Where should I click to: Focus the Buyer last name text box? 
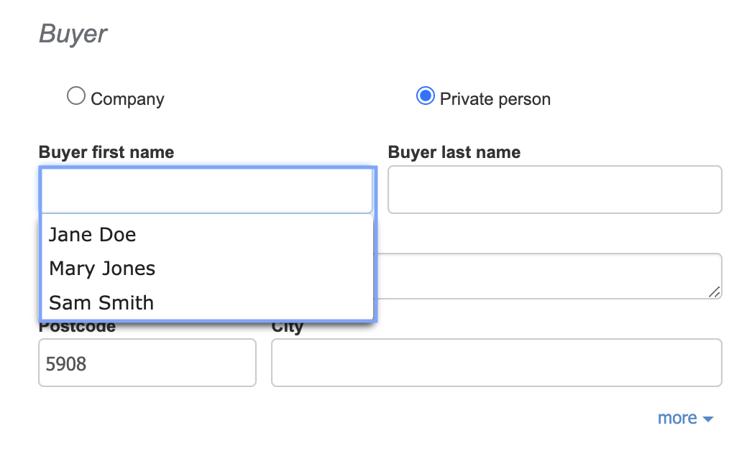pos(554,190)
